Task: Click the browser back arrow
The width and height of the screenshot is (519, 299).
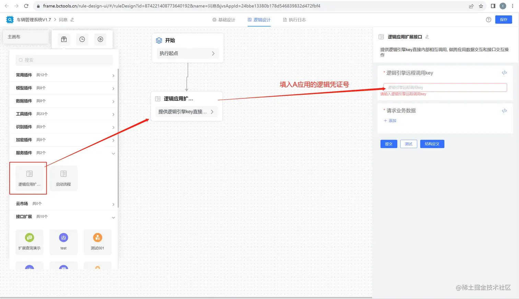Action: [7, 6]
